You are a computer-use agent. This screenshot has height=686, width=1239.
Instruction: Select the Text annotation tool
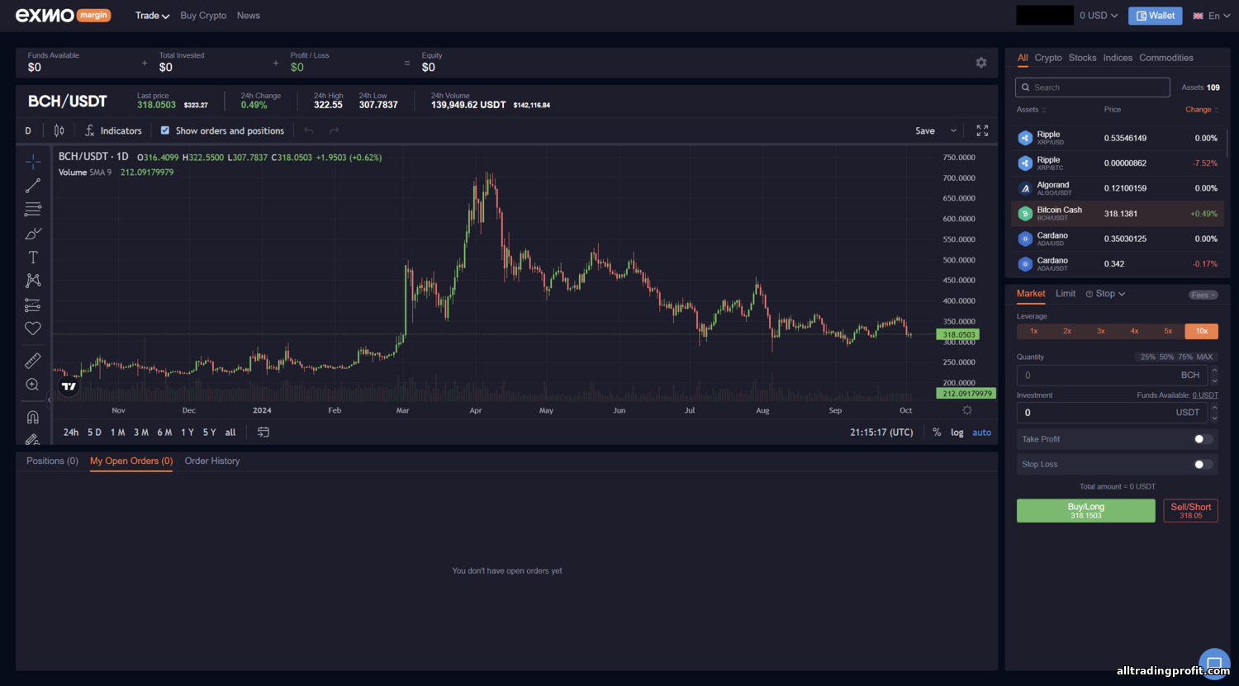point(33,258)
